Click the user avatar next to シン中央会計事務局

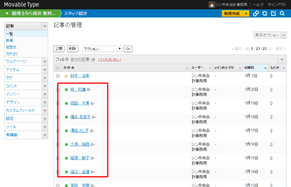point(212,4)
